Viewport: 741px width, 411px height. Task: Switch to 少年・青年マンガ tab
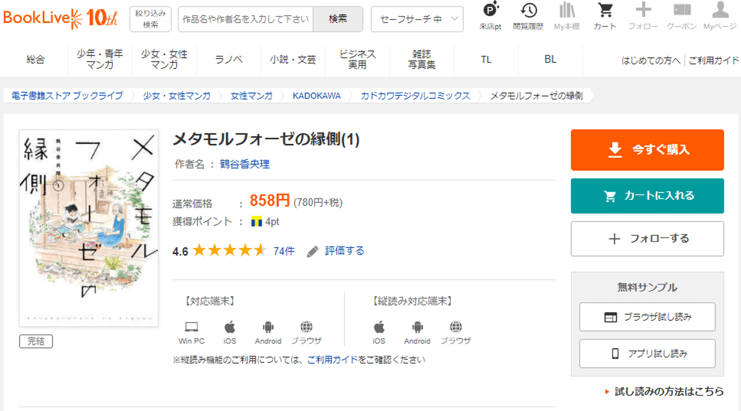[100, 60]
